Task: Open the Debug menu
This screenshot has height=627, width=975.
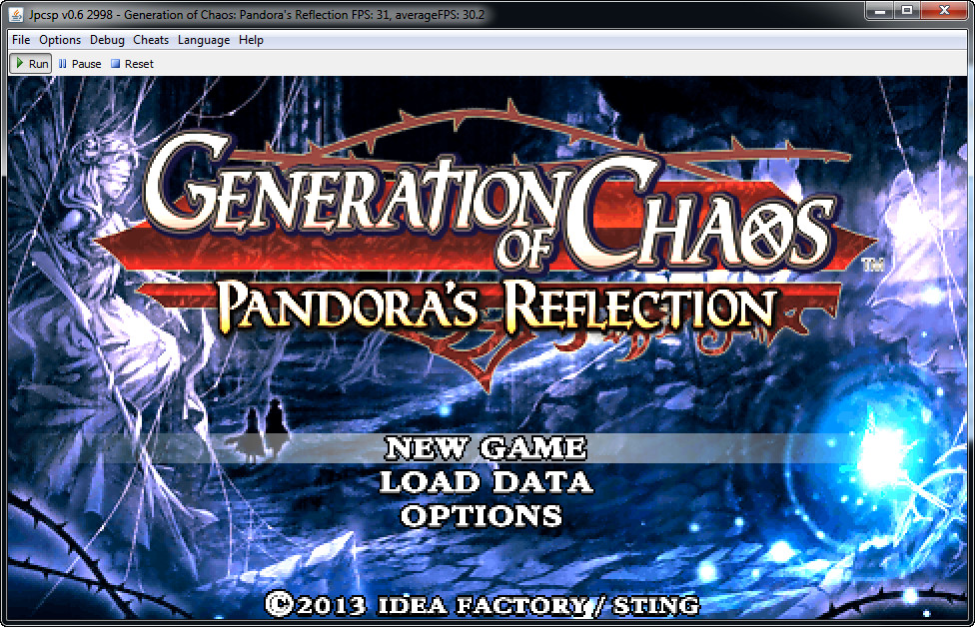Action: coord(107,40)
